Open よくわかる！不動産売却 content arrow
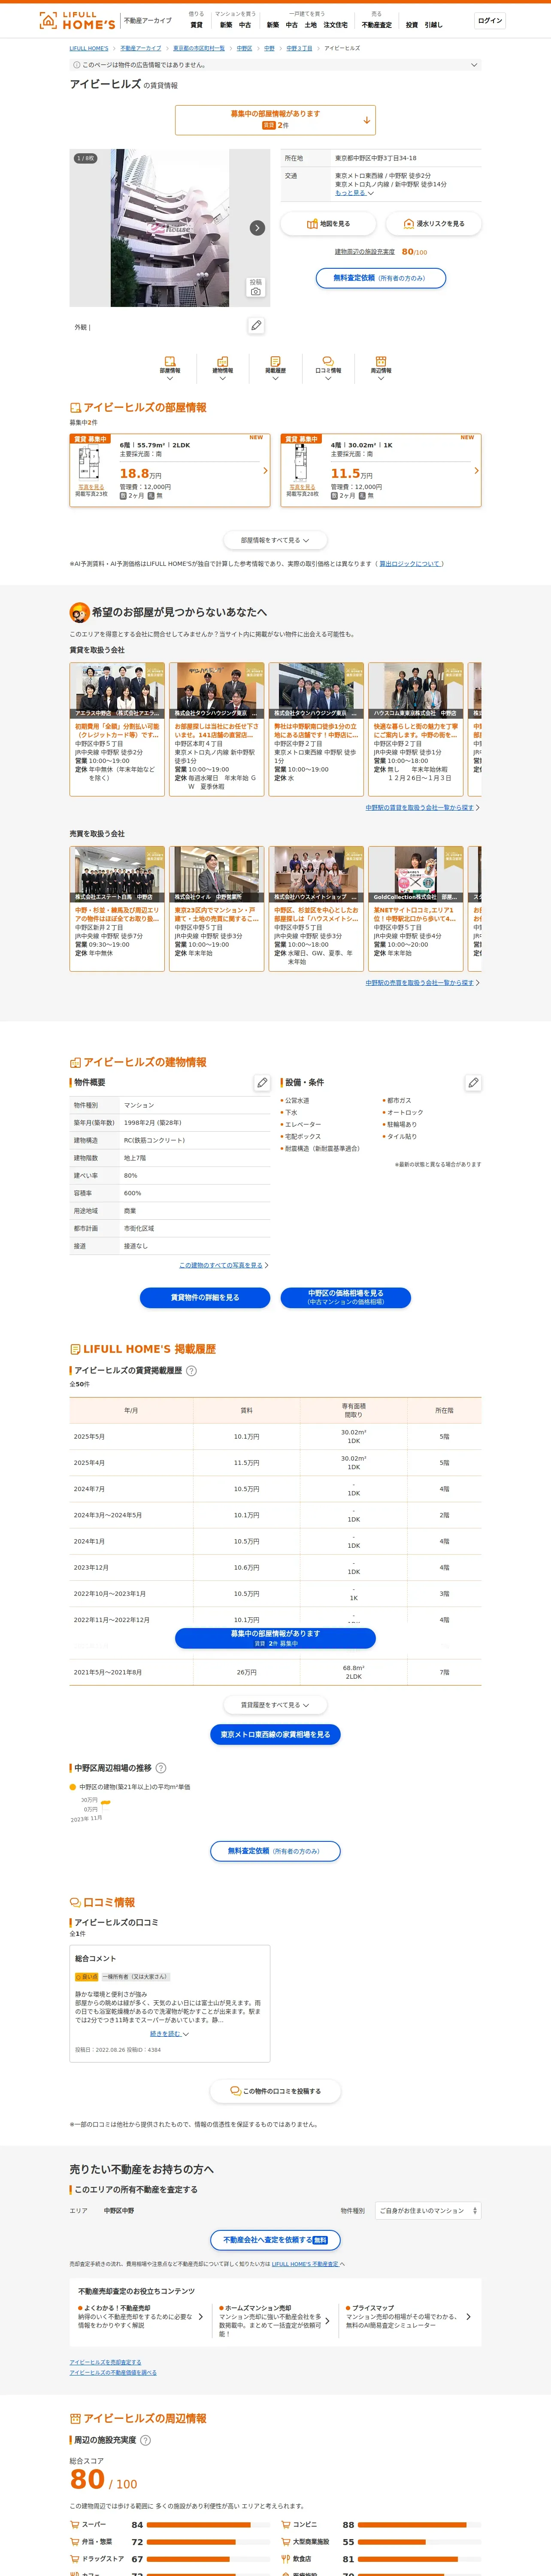 [x=200, y=2317]
